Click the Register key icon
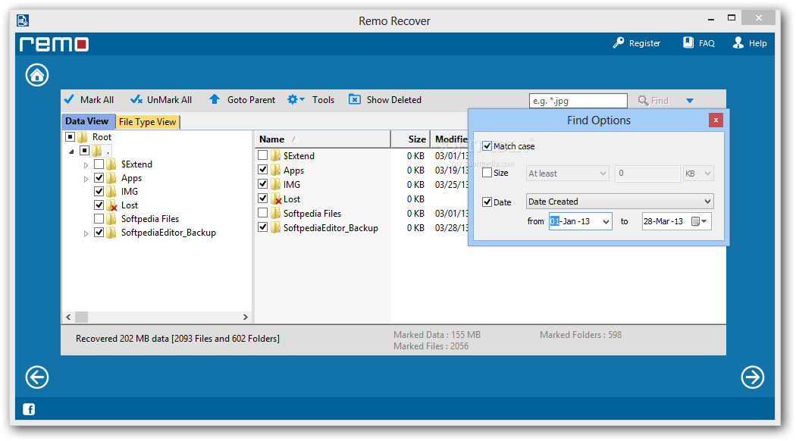 [619, 42]
